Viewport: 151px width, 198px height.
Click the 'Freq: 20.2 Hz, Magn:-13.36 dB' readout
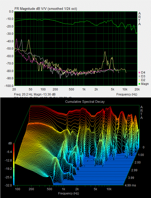click(35, 94)
